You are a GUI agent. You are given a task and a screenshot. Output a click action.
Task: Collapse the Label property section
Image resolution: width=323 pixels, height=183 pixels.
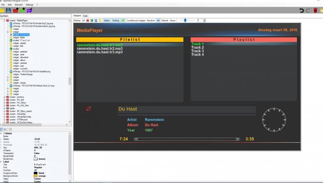pos(1,162)
